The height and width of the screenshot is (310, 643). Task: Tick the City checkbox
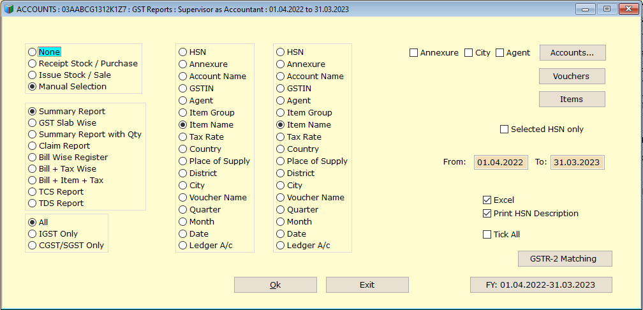click(477, 52)
